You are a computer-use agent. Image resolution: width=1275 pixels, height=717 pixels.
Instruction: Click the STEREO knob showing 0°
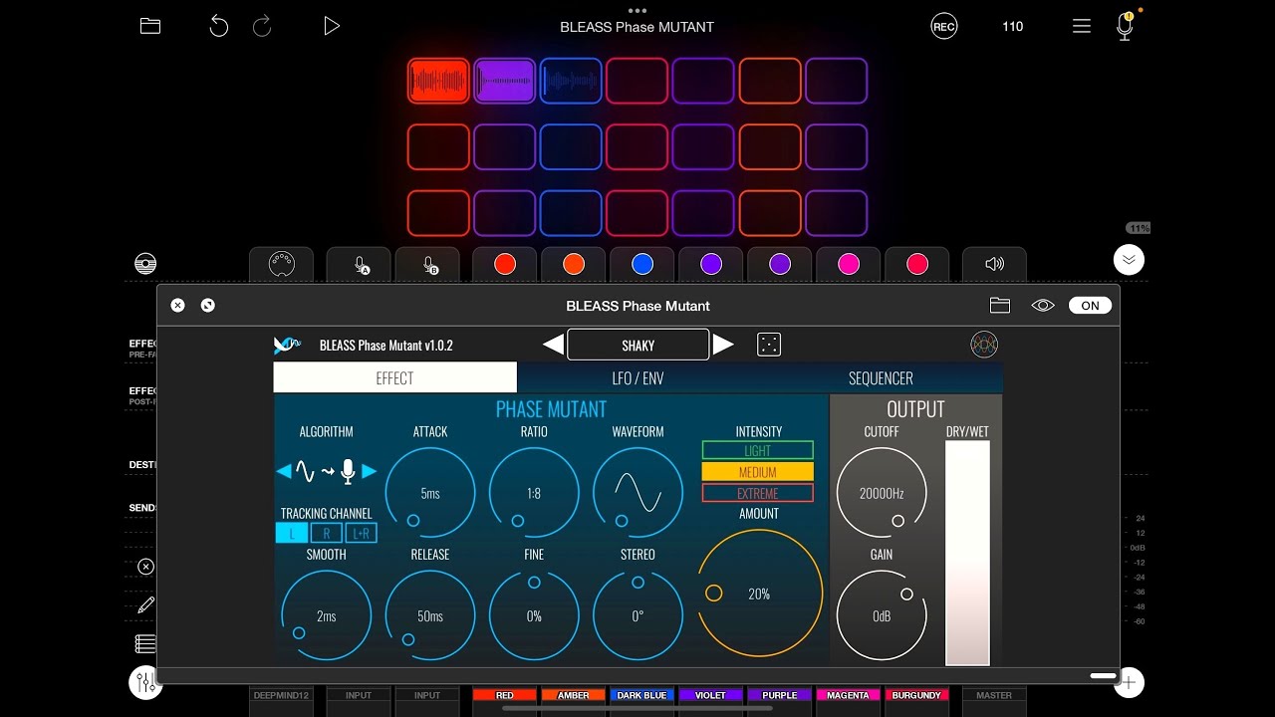(x=637, y=616)
